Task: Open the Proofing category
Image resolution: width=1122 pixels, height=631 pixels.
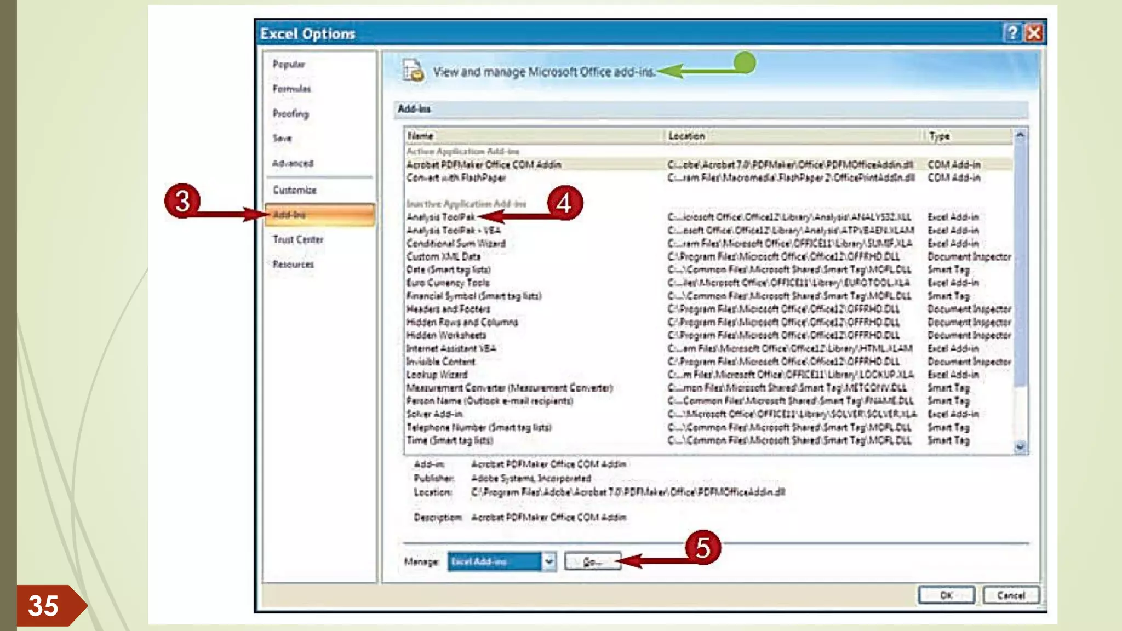Action: [x=291, y=113]
